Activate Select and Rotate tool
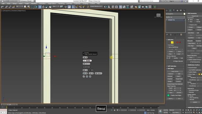This screenshot has height=114, width=202. pos(44,7)
